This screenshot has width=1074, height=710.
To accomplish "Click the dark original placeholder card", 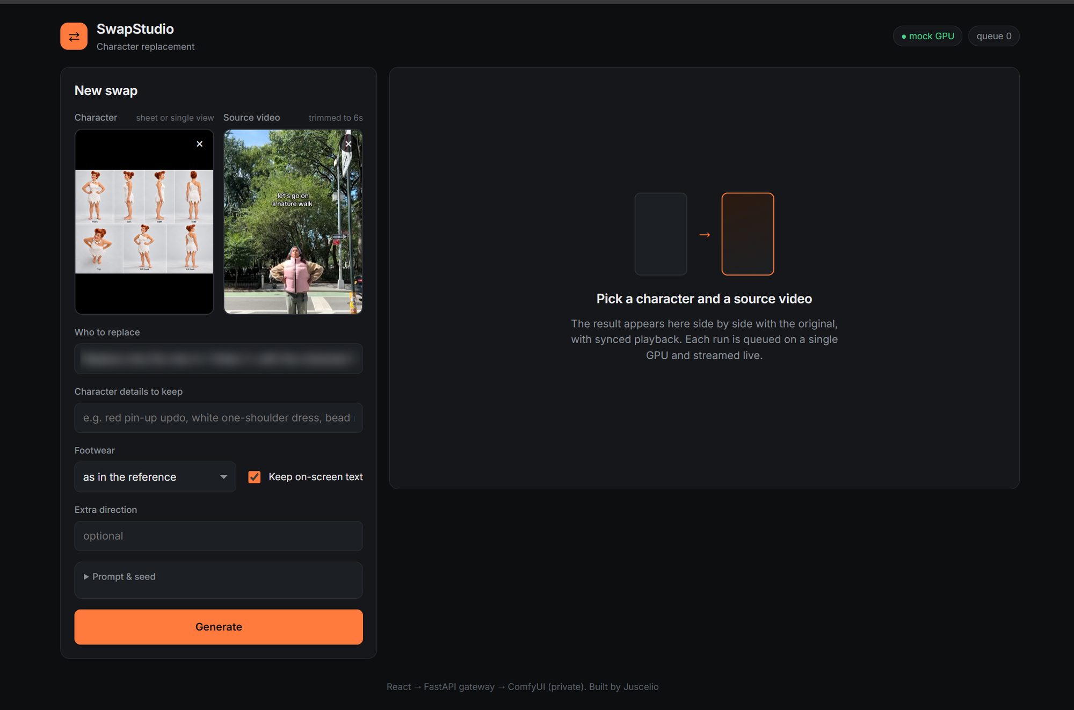I will click(x=661, y=234).
